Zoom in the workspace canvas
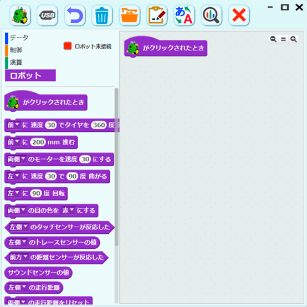This screenshot has height=307, width=307. pyautogui.click(x=293, y=39)
